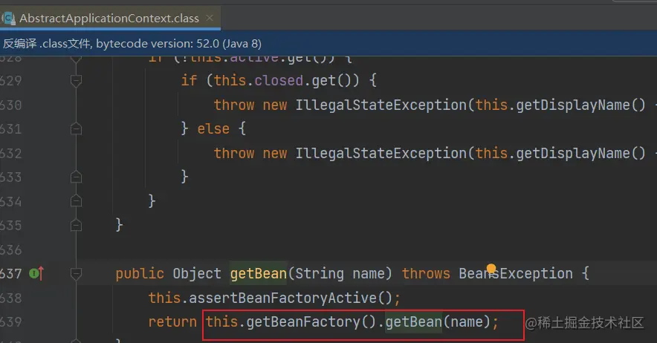
Task: Click line number 638 in the gutter
Action: 10,298
